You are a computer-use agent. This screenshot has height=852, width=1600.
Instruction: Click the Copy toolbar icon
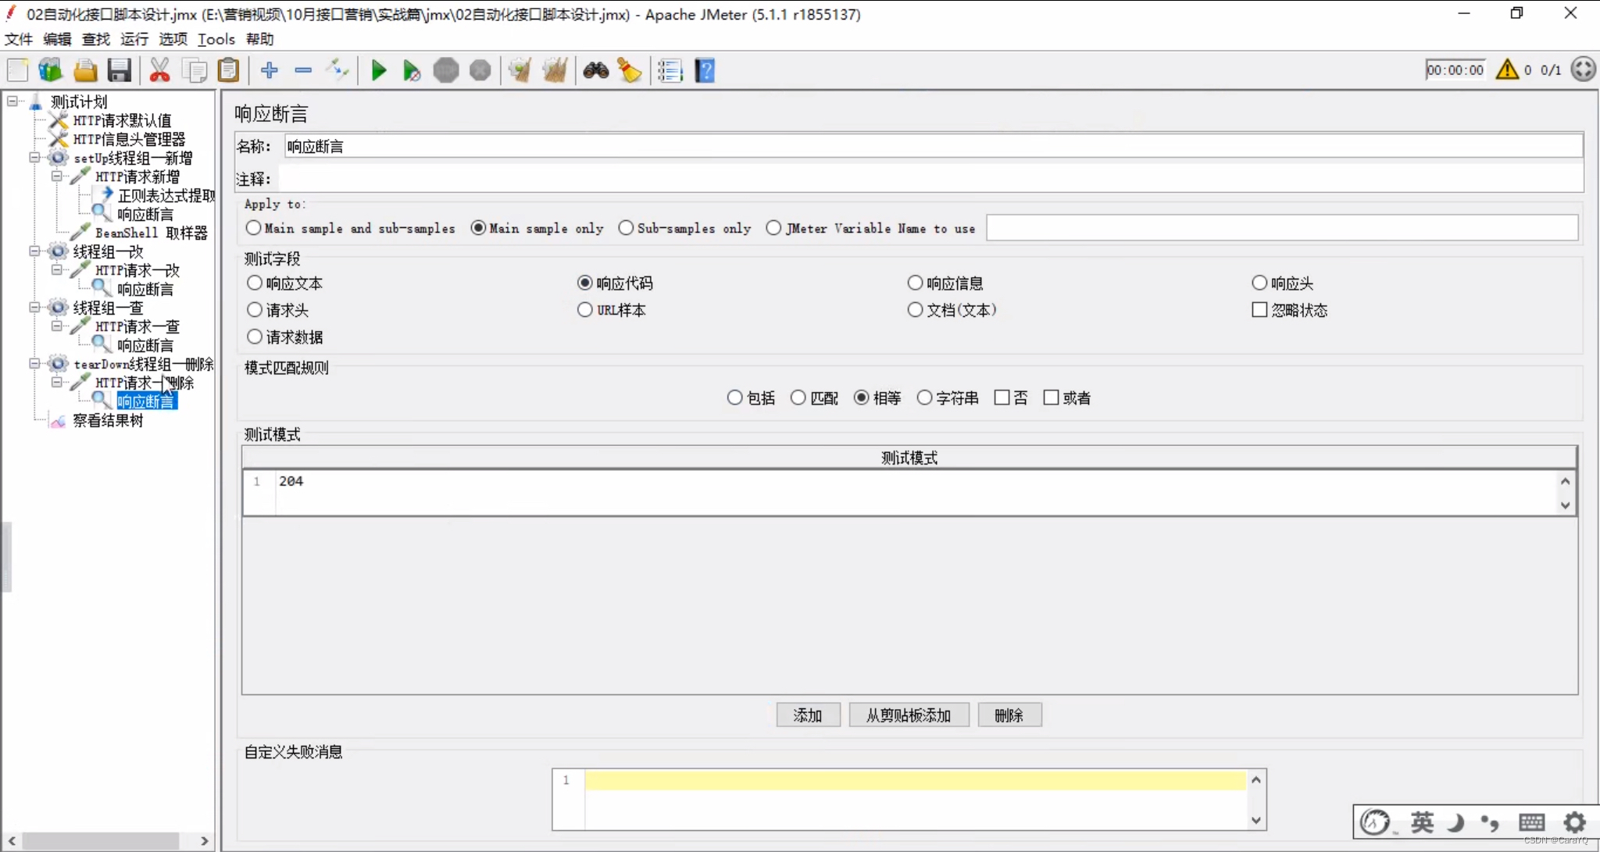tap(194, 70)
